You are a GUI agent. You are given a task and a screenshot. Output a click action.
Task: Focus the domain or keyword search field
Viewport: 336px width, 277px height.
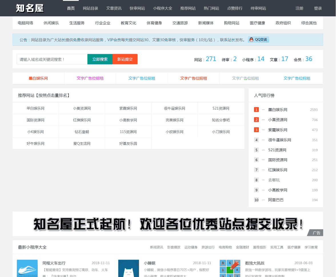tap(52, 59)
